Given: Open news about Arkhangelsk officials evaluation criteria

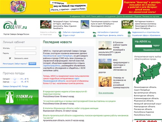Looking at the screenshot, I should pyautogui.click(x=86, y=117).
